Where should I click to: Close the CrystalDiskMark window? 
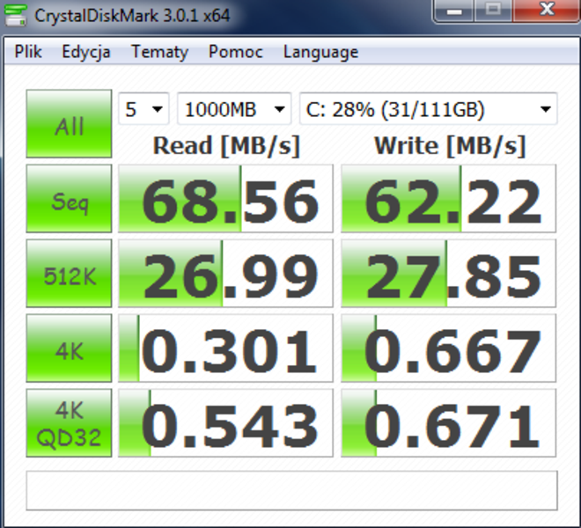point(546,11)
